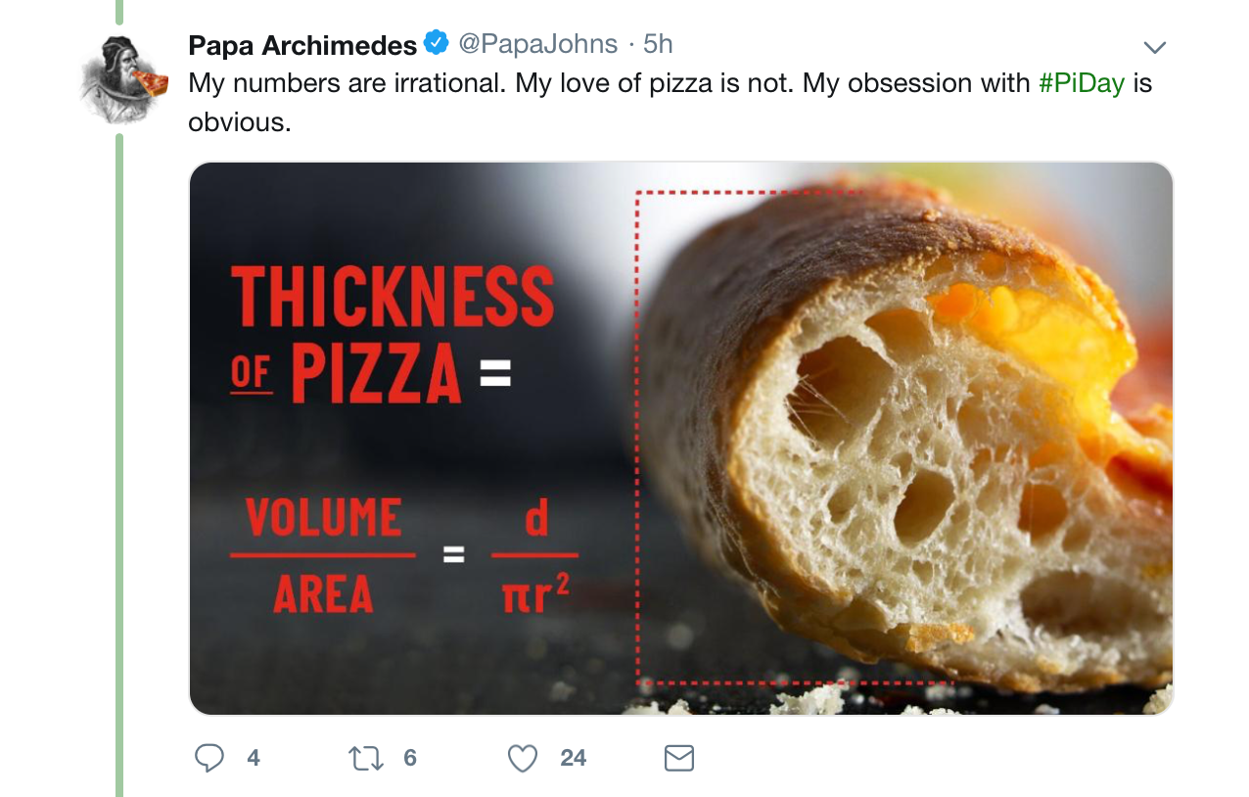Click the THICKNESS OF PIZZA headline
1249x797 pixels.
(x=392, y=335)
